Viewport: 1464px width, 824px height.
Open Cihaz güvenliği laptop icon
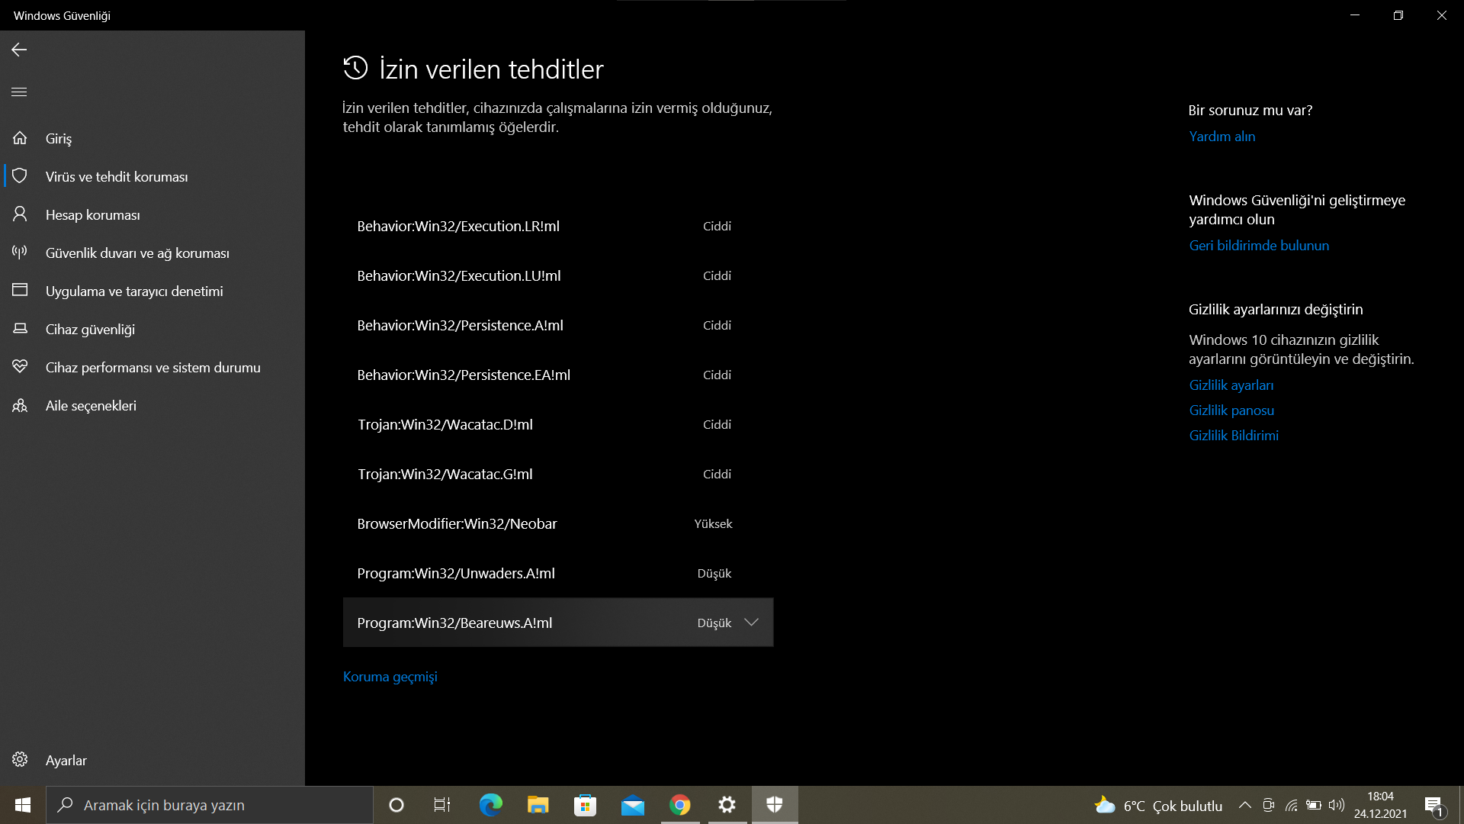point(20,329)
